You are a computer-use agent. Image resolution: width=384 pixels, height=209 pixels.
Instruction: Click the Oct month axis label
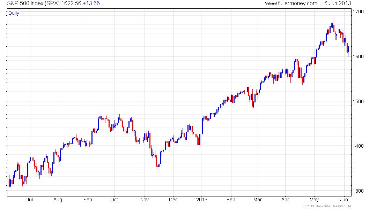click(114, 200)
